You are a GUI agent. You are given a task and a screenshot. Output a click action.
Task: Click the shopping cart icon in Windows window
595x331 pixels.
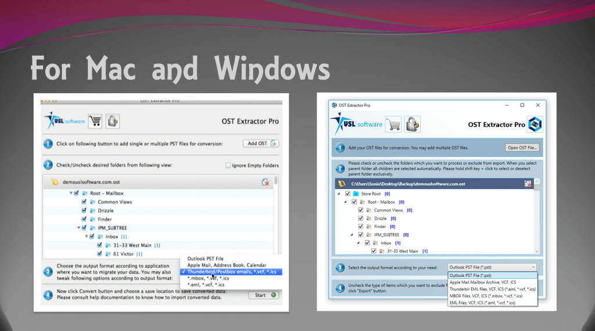395,124
